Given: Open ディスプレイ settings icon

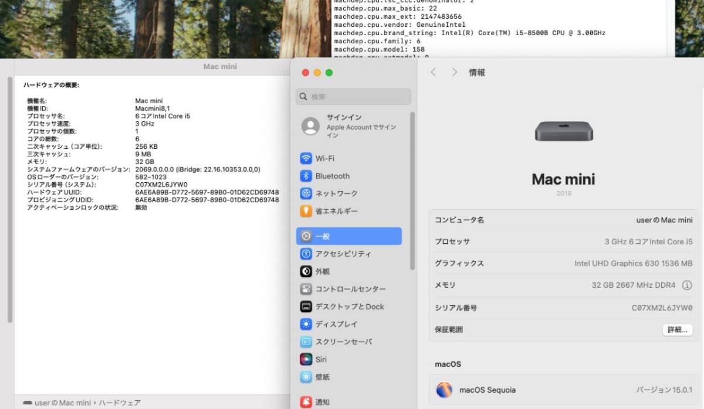Looking at the screenshot, I should click(x=306, y=324).
